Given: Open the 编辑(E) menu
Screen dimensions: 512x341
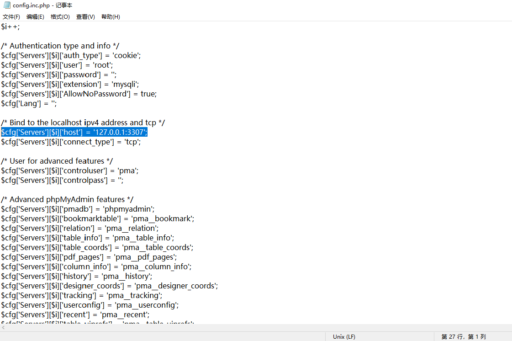Looking at the screenshot, I should [35, 16].
